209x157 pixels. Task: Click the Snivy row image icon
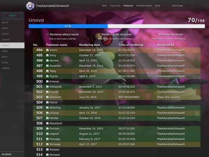[48, 55]
